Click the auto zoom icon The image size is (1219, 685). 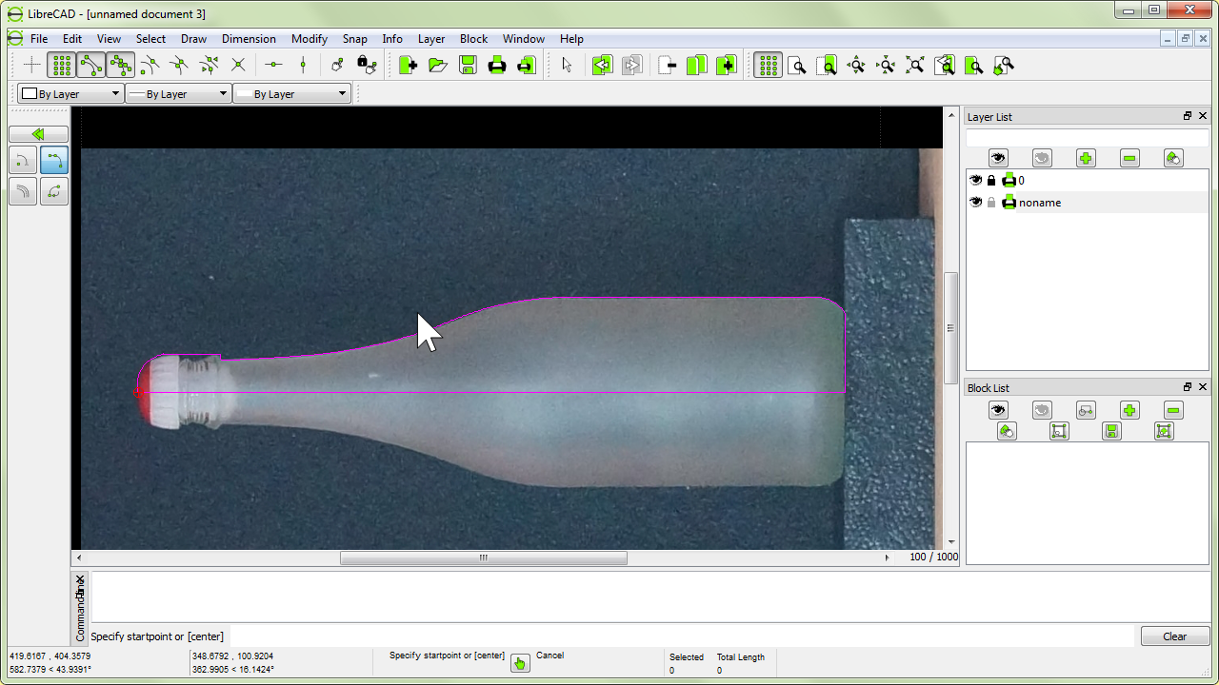click(x=886, y=65)
